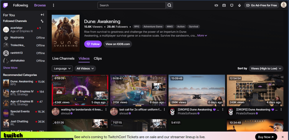
Task: Open options menu for 249K views PirateSoftware video
Action: 281,110
